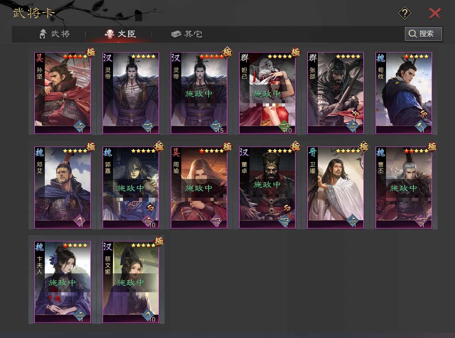This screenshot has width=455, height=338.
Task: Click the 群 faction badge on 妲己's card
Action: [x=244, y=58]
